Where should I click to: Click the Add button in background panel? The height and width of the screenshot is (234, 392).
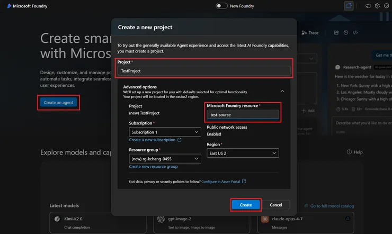tap(308, 111)
